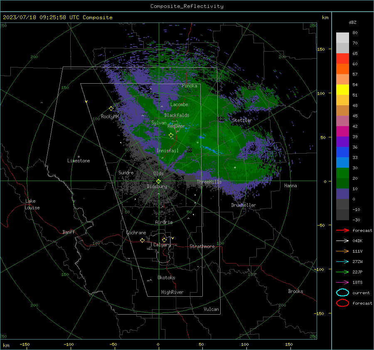Click the Sundre map label
Viewport: 374px width, 350px height.
pos(126,172)
